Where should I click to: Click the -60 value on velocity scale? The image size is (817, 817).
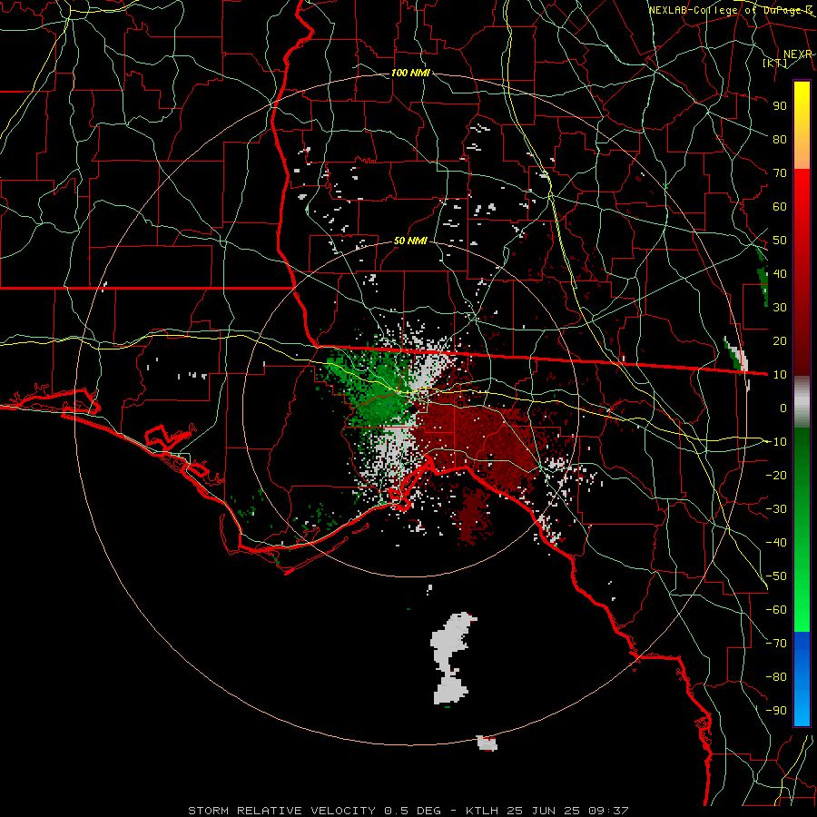776,610
